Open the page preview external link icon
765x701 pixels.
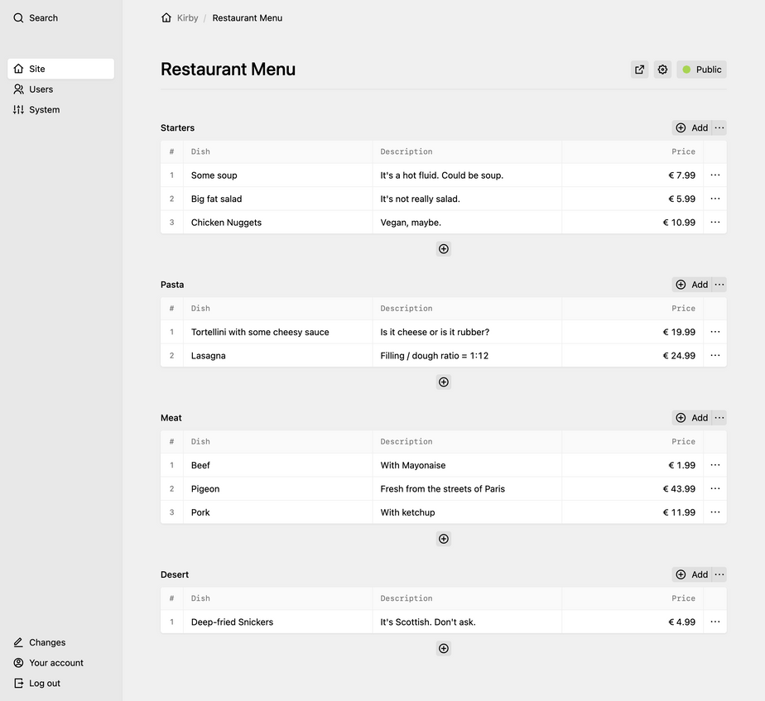pyautogui.click(x=639, y=70)
